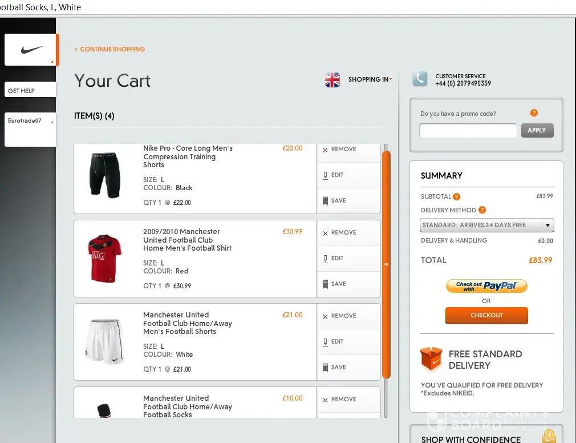
Task: Go back via Continue Shopping link
Action: (x=110, y=49)
